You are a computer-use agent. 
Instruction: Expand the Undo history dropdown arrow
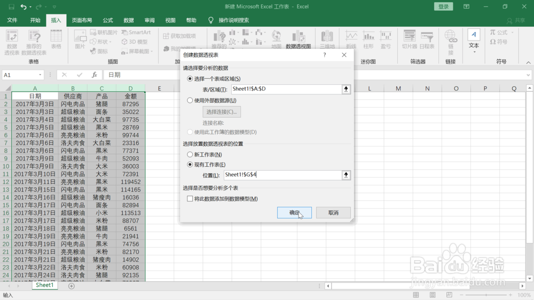pyautogui.click(x=30, y=7)
